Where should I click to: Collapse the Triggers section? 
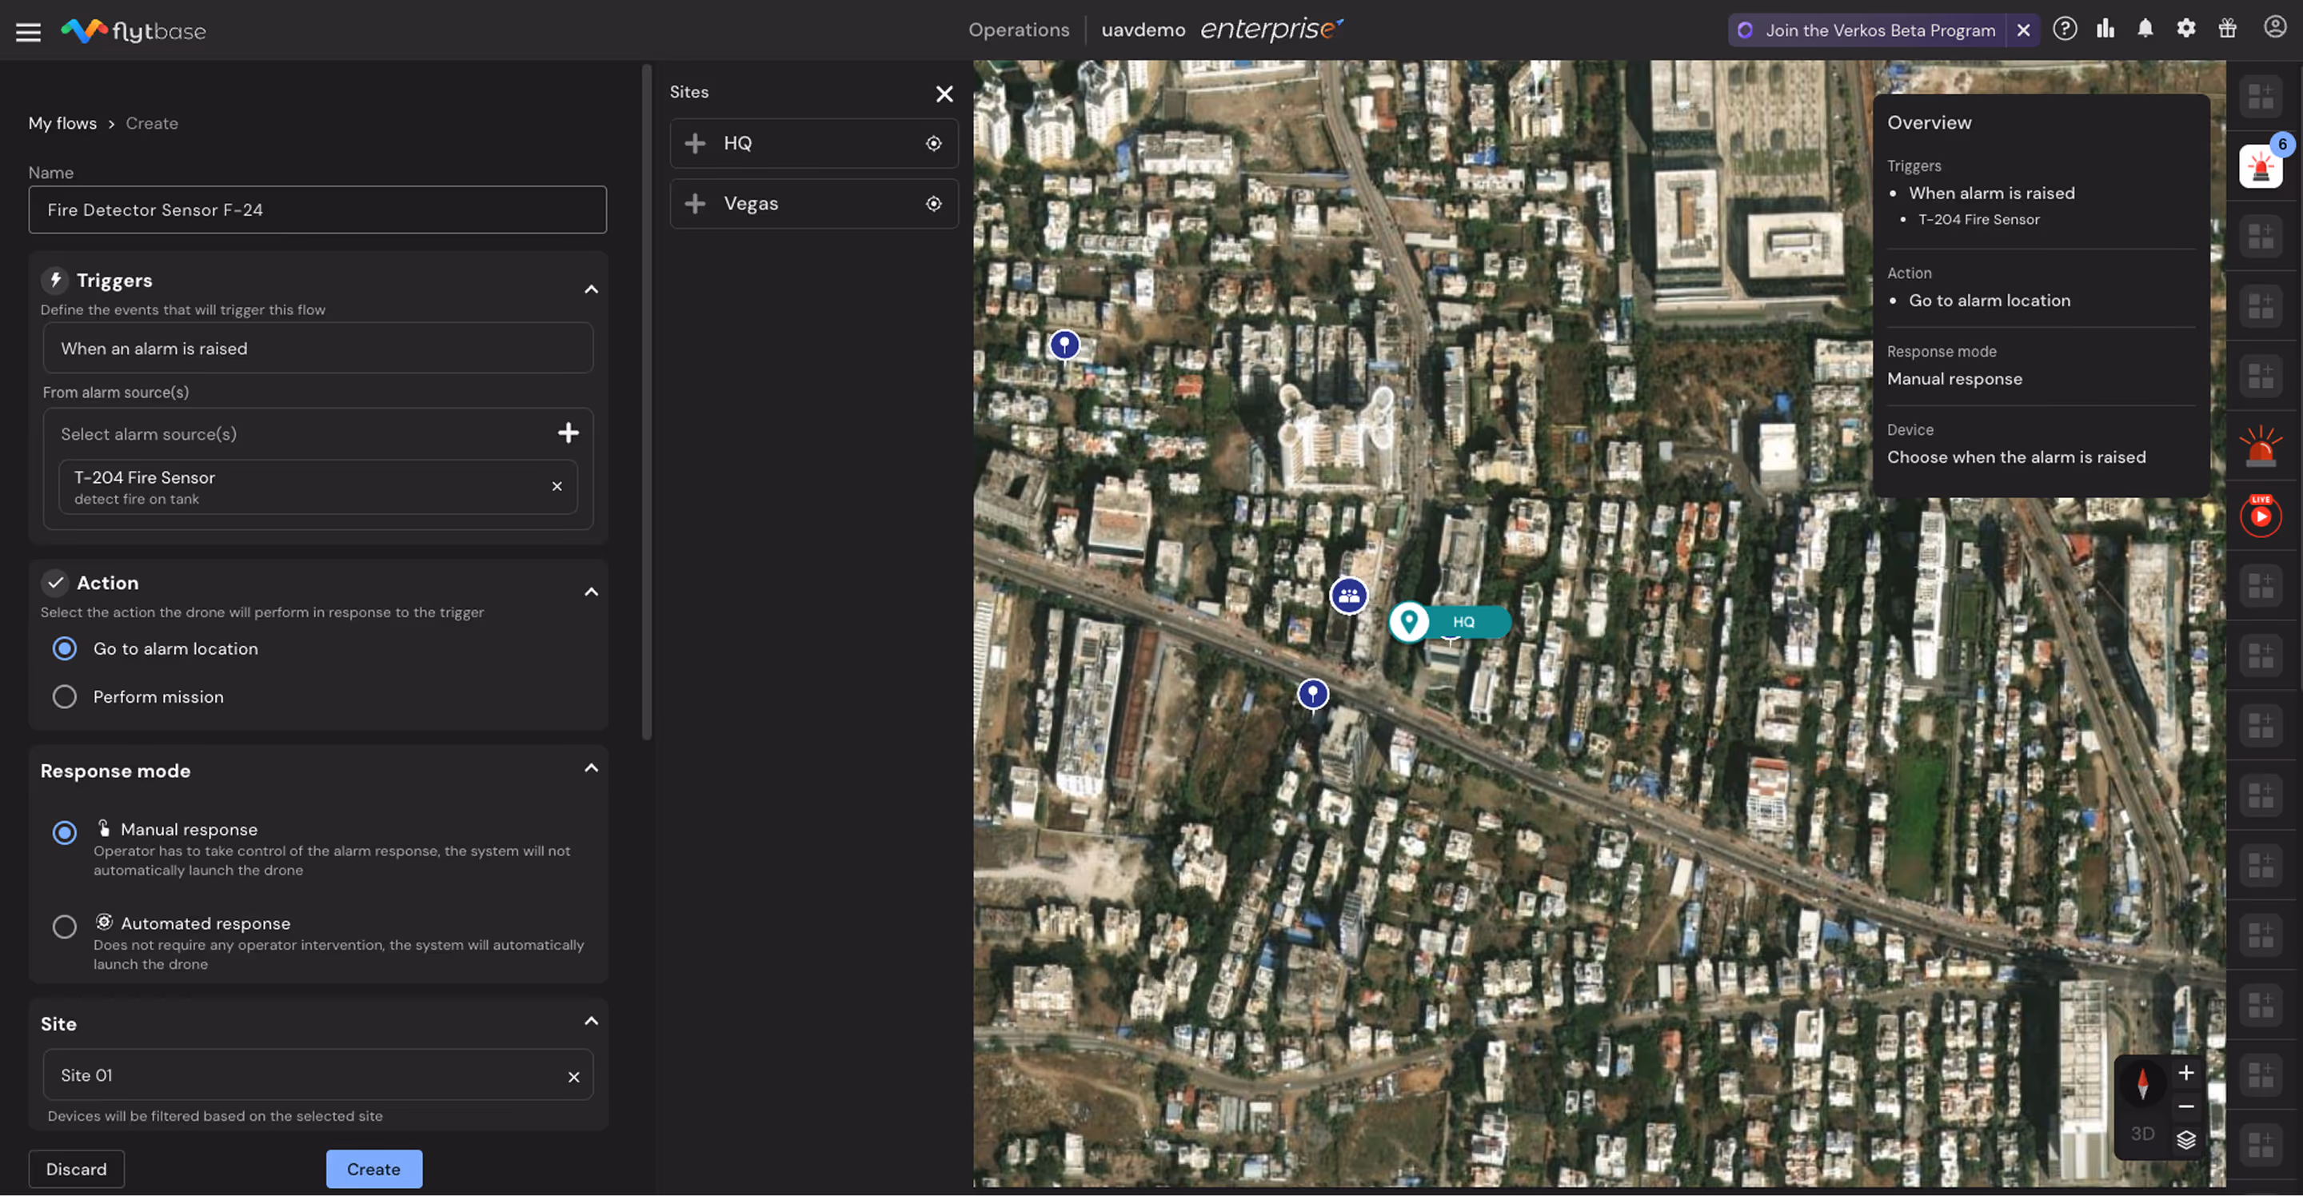[x=591, y=289]
